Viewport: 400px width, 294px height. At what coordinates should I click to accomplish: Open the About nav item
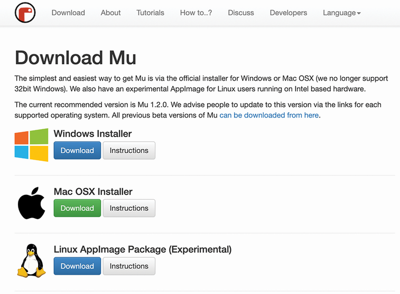pyautogui.click(x=110, y=13)
